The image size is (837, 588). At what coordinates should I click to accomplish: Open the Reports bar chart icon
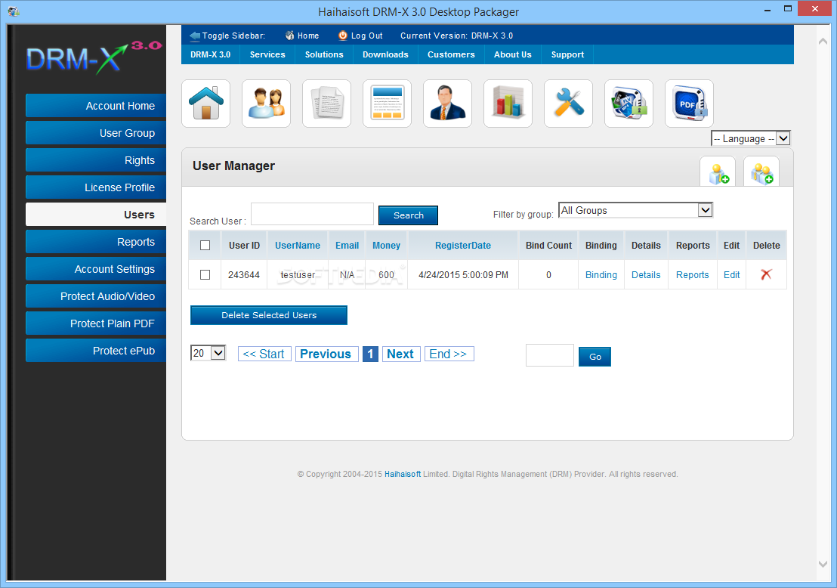click(508, 104)
